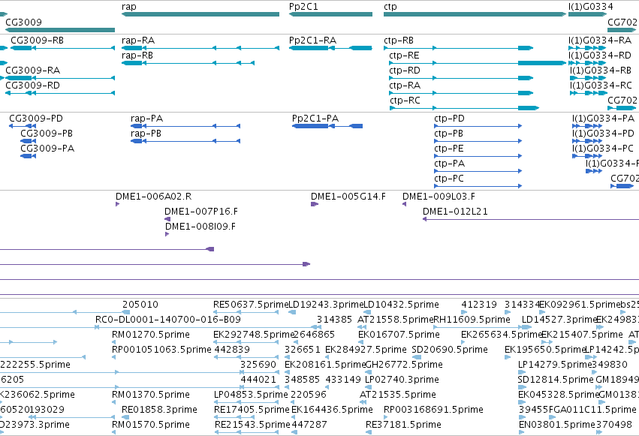Click EST label 205010
Viewport: 639px width, 436px height.
pyautogui.click(x=140, y=305)
